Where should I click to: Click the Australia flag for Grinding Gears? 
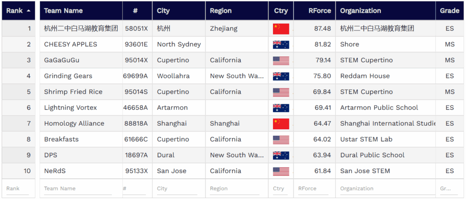[281, 76]
